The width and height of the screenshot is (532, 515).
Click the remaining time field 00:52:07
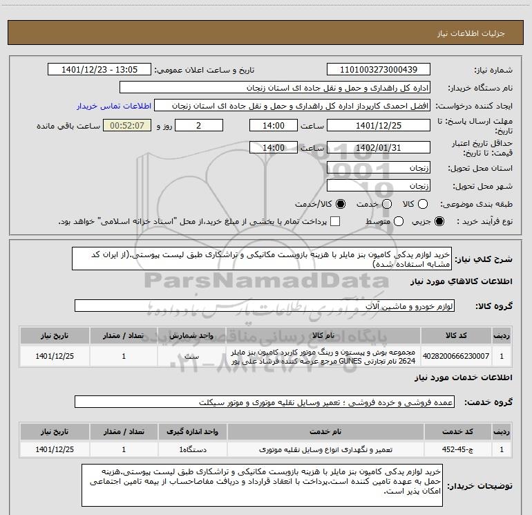coord(127,125)
